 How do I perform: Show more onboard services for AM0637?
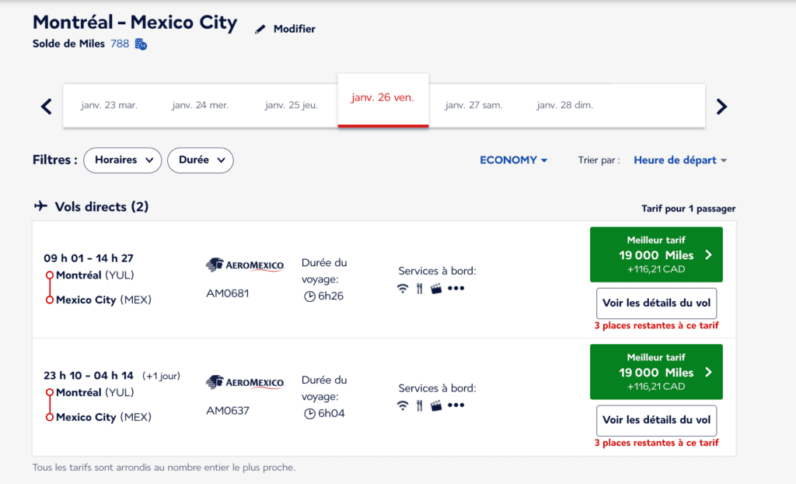click(456, 405)
